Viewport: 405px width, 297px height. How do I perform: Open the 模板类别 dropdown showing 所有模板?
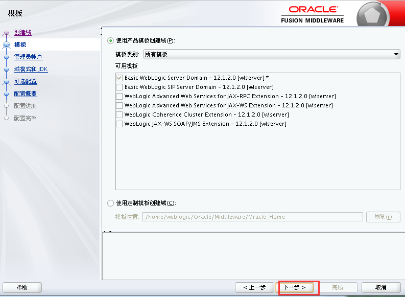pos(272,54)
